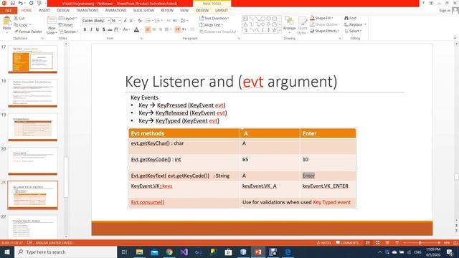The image size is (459, 258).
Task: Reset the slide layout
Action: click(x=66, y=25)
